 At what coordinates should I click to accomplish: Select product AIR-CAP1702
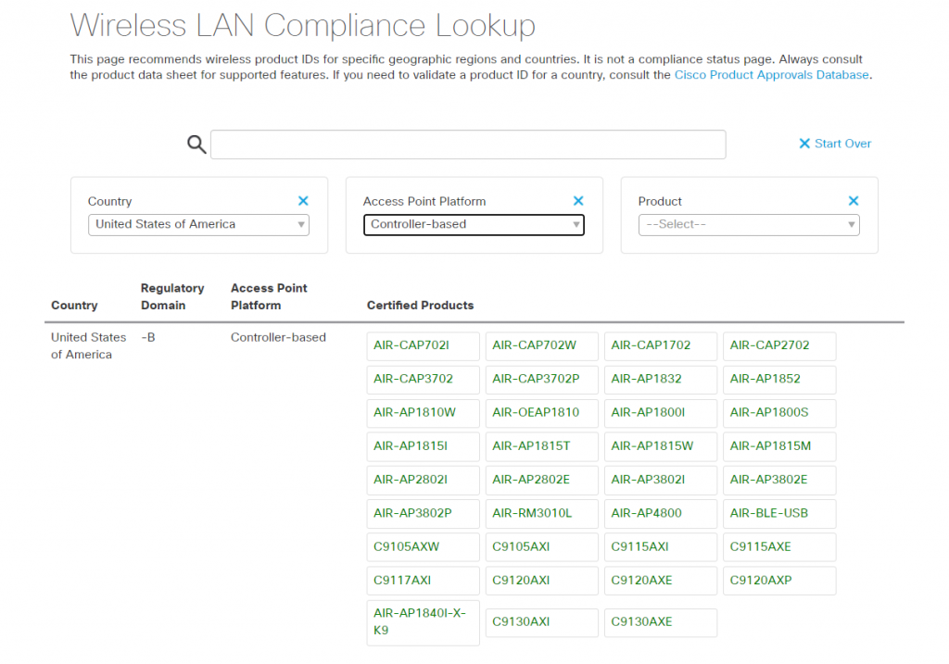[660, 346]
